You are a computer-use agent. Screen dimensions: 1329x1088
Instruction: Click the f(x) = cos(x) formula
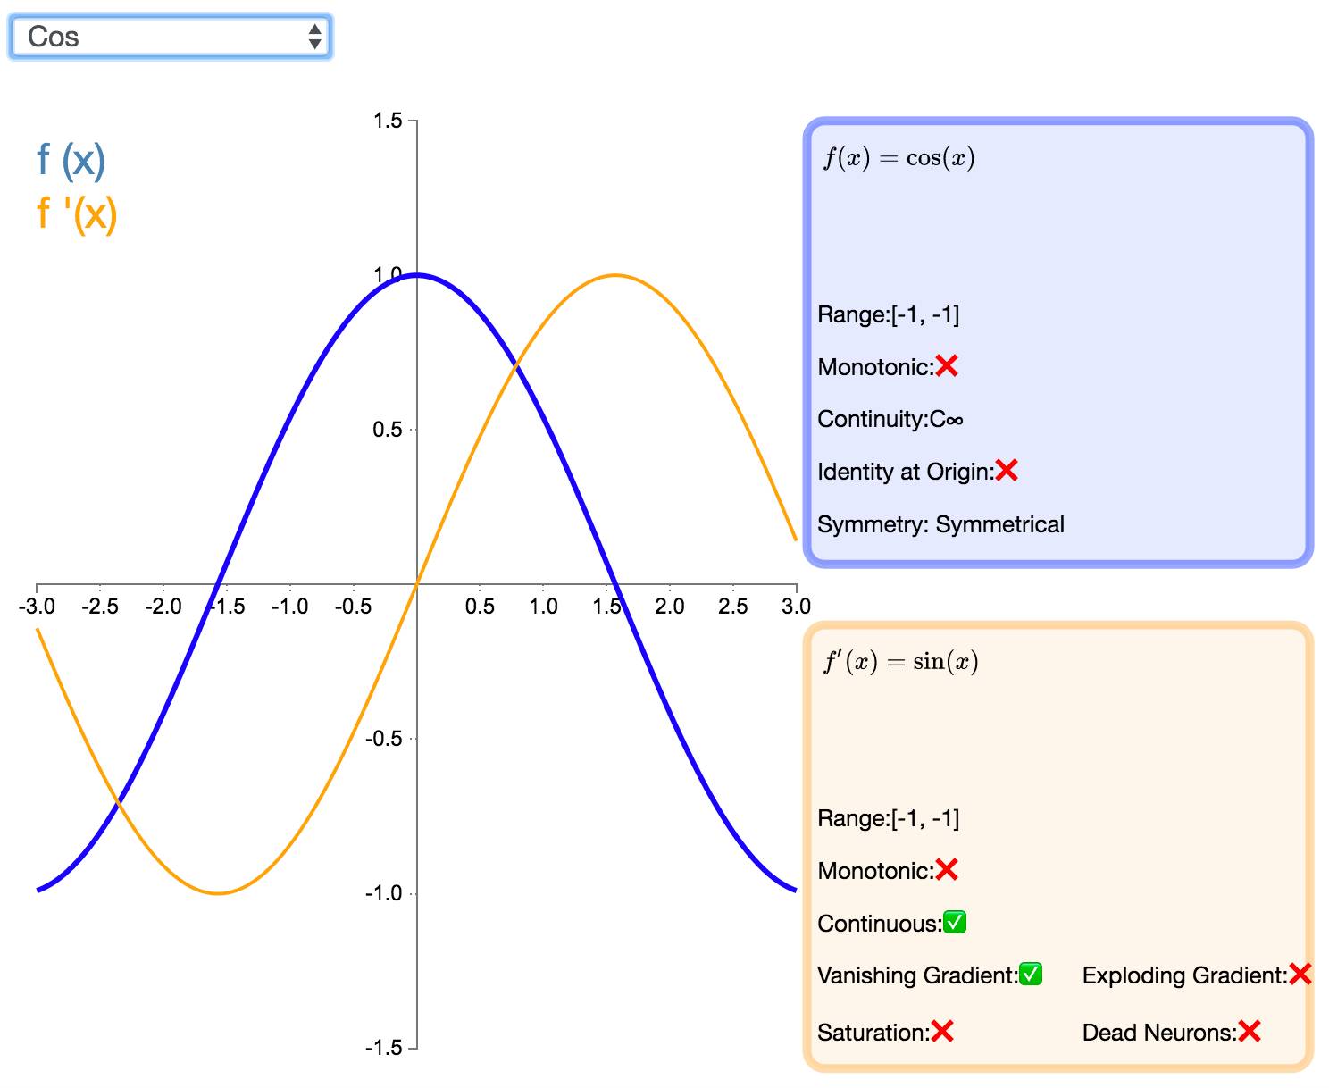click(899, 158)
